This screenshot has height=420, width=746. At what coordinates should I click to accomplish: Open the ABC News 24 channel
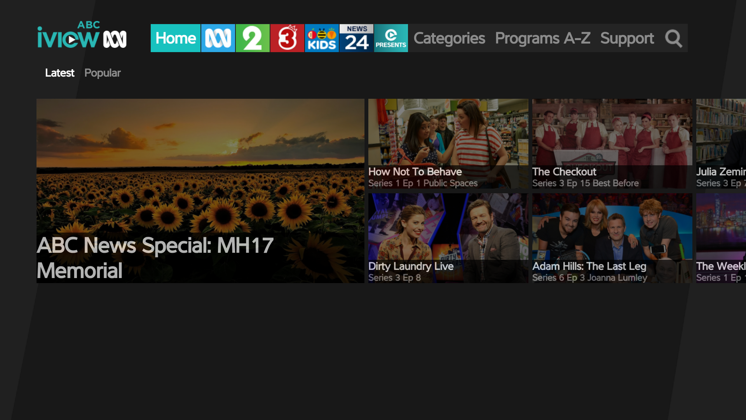coord(356,38)
